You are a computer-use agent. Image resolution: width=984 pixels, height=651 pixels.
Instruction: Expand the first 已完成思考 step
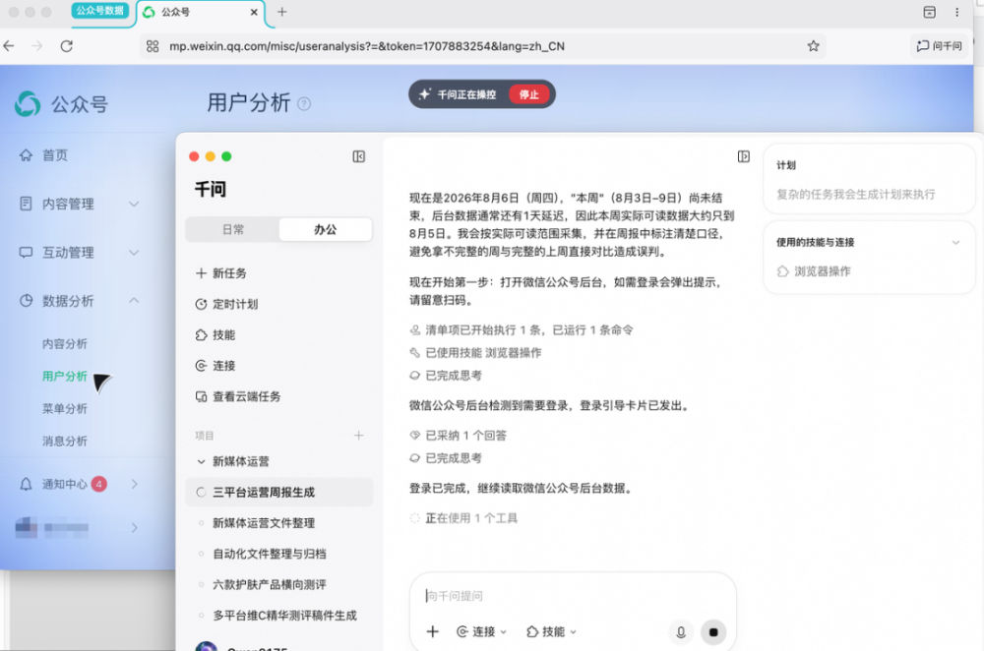tap(446, 375)
